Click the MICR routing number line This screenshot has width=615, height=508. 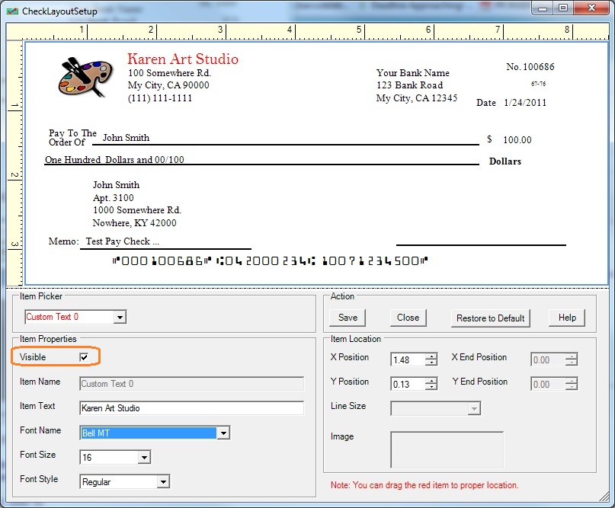271,261
